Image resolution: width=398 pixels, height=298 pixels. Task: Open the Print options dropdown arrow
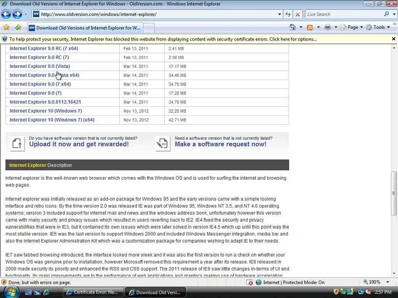336,28
